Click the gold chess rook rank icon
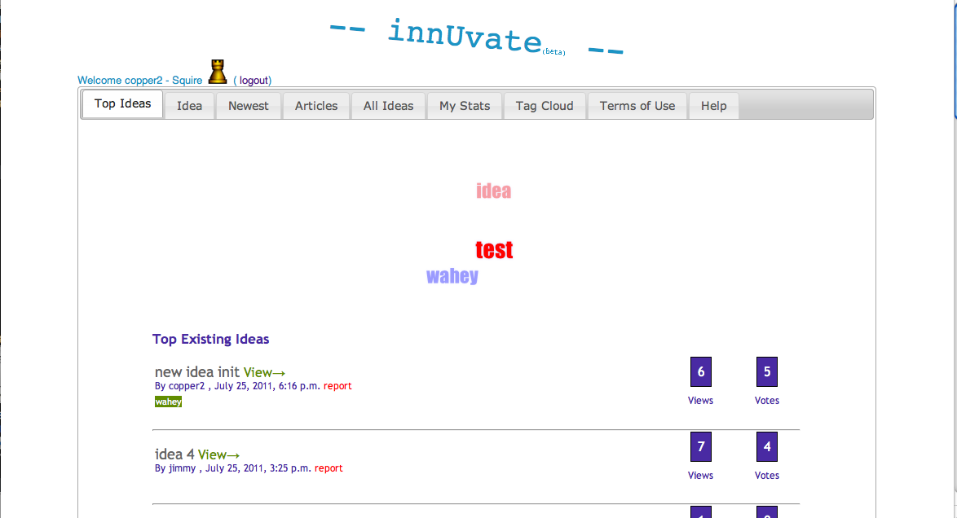The height and width of the screenshot is (518, 957). (x=218, y=72)
